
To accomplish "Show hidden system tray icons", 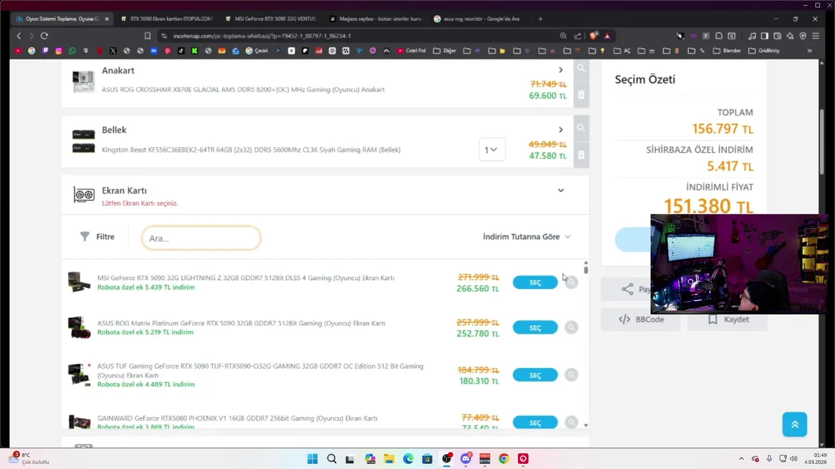I will [741, 459].
